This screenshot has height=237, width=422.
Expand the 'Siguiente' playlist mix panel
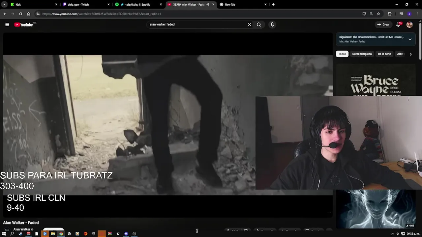(410, 39)
